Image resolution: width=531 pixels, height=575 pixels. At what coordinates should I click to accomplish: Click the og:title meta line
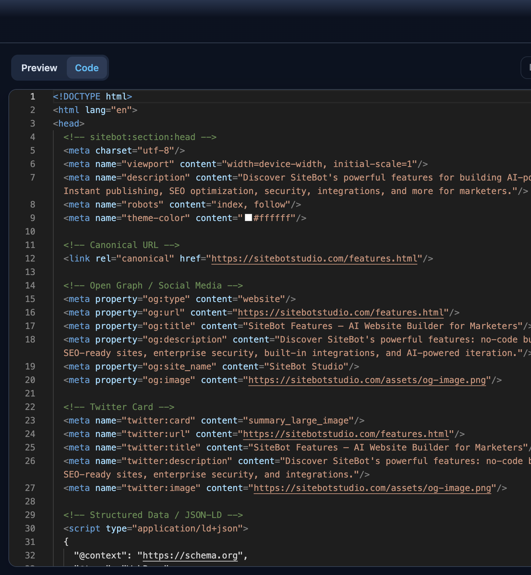pos(297,326)
